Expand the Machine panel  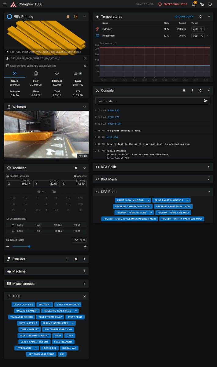[x=85, y=271]
